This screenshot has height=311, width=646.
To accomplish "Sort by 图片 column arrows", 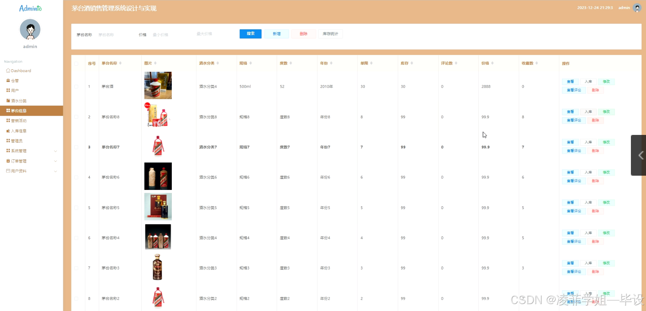I will point(155,63).
